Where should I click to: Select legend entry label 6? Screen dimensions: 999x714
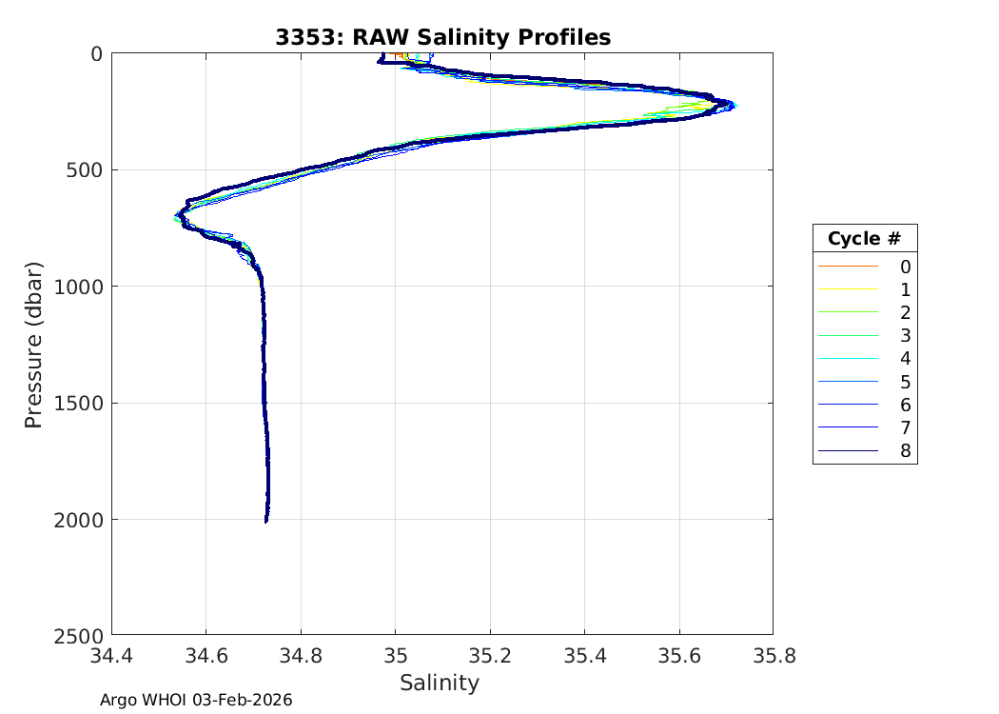tap(905, 406)
